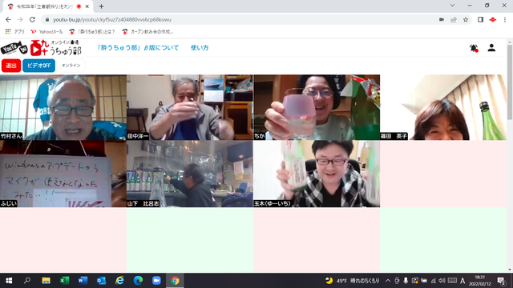This screenshot has width=513, height=288.
Task: Select ふじい video tile with whiteboard
Action: pyautogui.click(x=63, y=174)
